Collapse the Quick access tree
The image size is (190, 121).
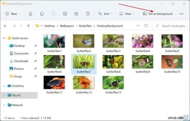point(4,38)
